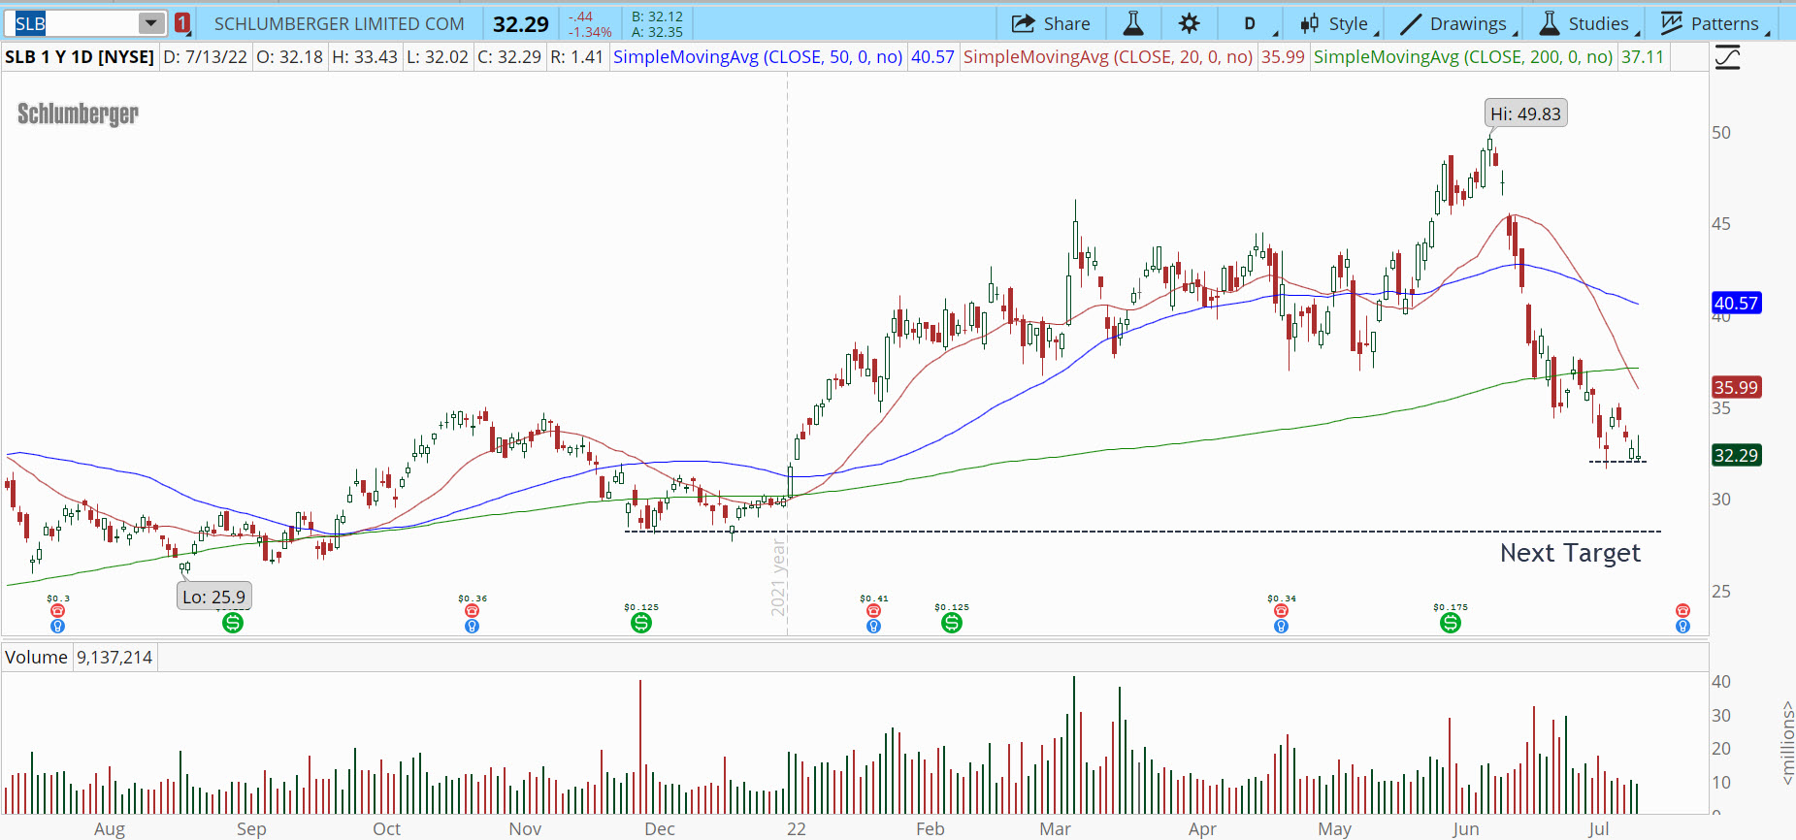Expand the symbol dropdown arrow

(x=151, y=23)
